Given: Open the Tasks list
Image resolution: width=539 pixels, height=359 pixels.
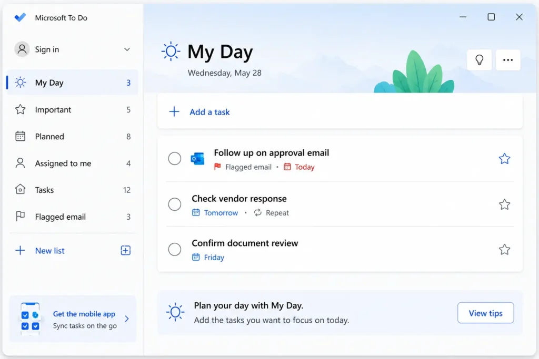Looking at the screenshot, I should [73, 190].
